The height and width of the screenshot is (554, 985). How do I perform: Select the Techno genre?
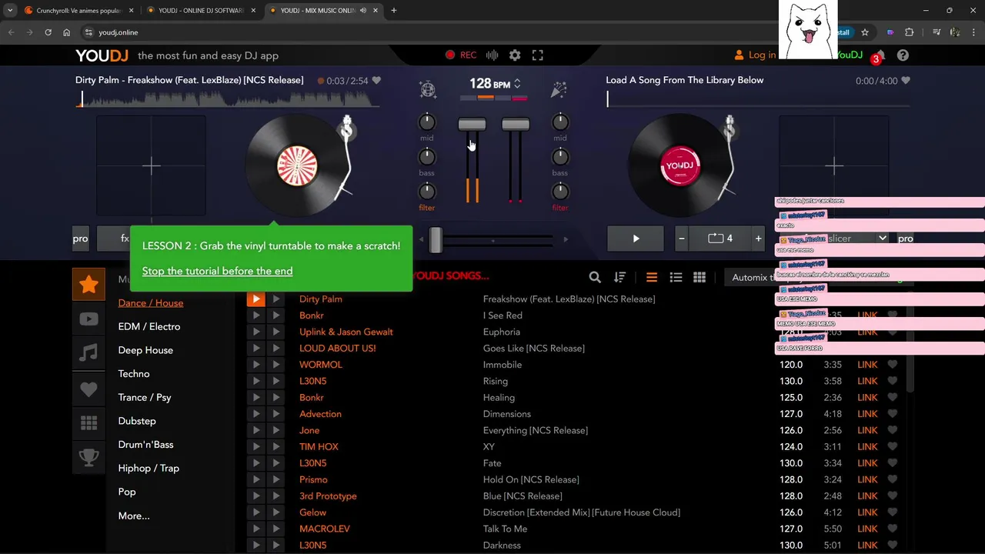click(134, 374)
